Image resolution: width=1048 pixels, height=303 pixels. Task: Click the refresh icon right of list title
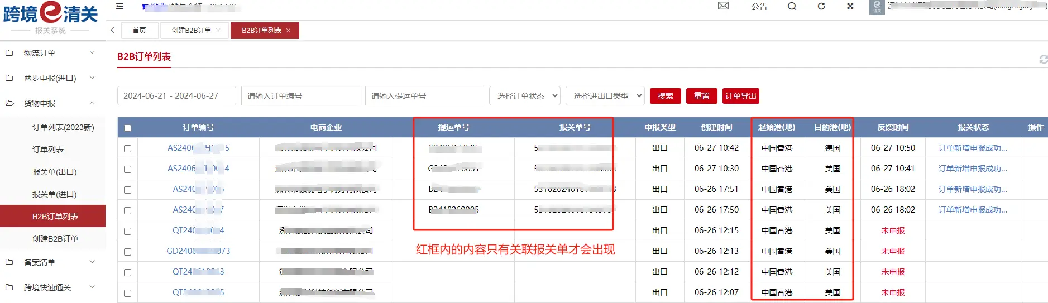coord(1042,59)
